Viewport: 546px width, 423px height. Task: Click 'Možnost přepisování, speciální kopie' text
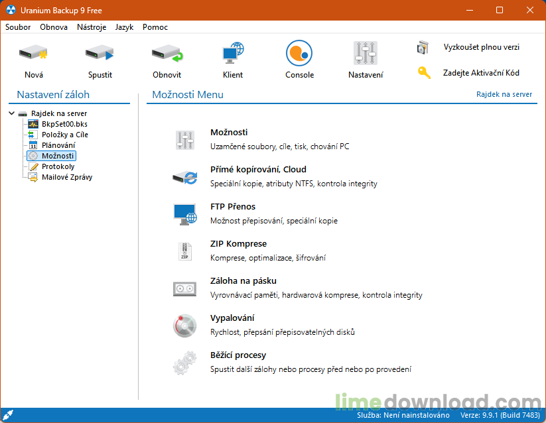pyautogui.click(x=274, y=221)
